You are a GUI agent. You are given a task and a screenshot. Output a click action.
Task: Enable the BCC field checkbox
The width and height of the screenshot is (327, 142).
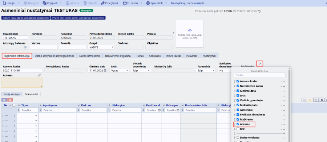pyautogui.click(x=238, y=129)
